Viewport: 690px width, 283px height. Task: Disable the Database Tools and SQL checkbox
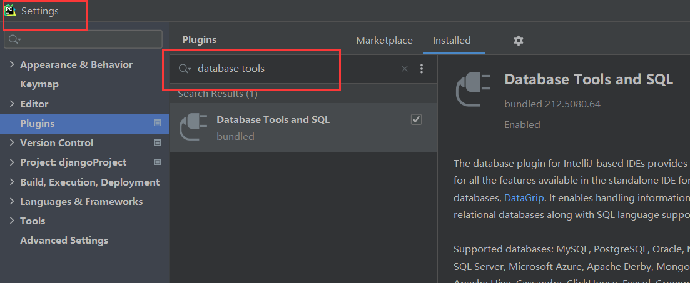[x=416, y=119]
